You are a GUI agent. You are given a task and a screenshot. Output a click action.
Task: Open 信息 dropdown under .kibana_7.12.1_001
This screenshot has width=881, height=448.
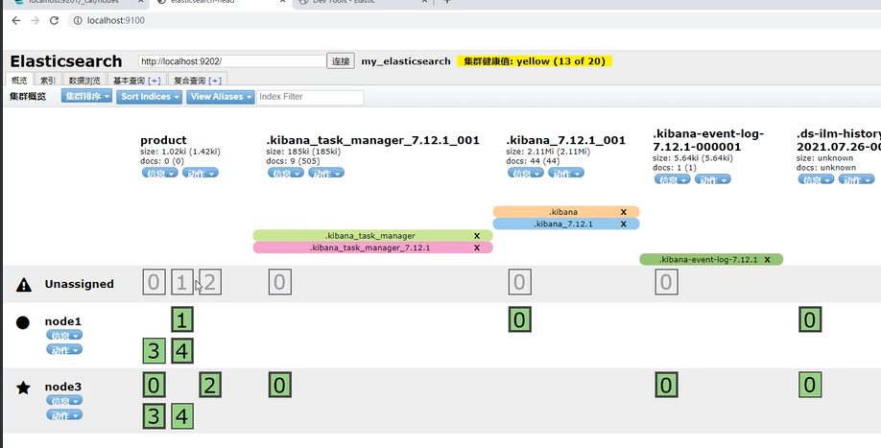(525, 173)
